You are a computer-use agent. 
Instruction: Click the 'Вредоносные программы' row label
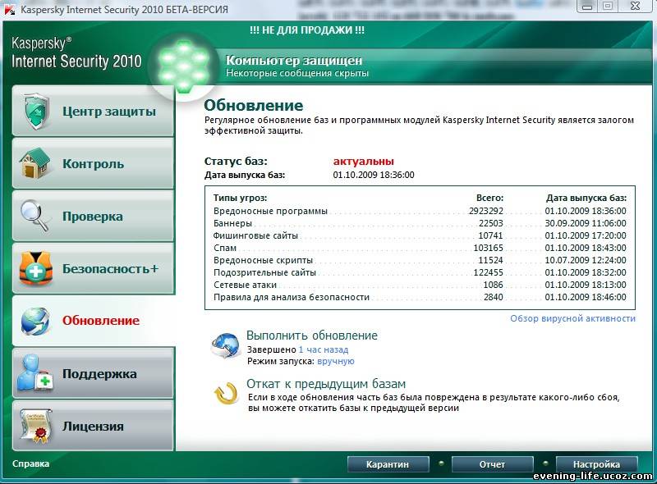270,211
